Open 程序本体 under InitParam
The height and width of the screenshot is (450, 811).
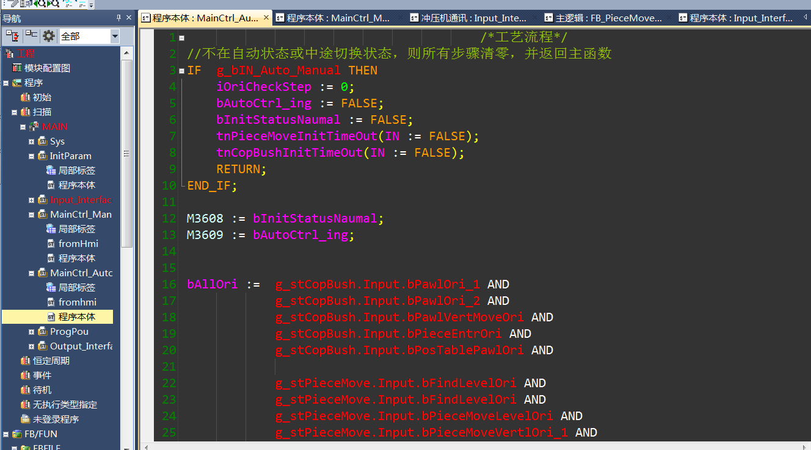coord(76,185)
